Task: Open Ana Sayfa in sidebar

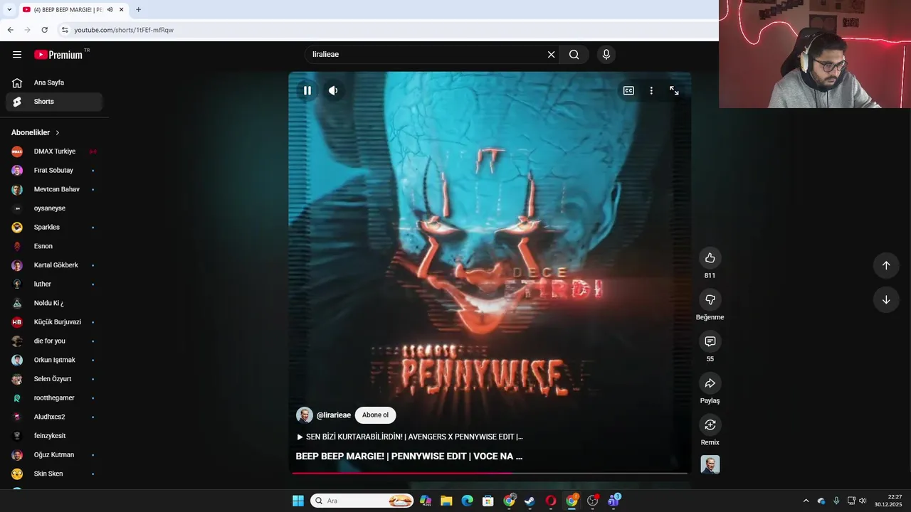Action: 54,82
